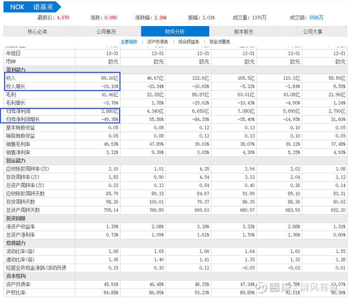Click total asset days value 795.14
Viewport: 348px width, 298px height.
(x=111, y=210)
